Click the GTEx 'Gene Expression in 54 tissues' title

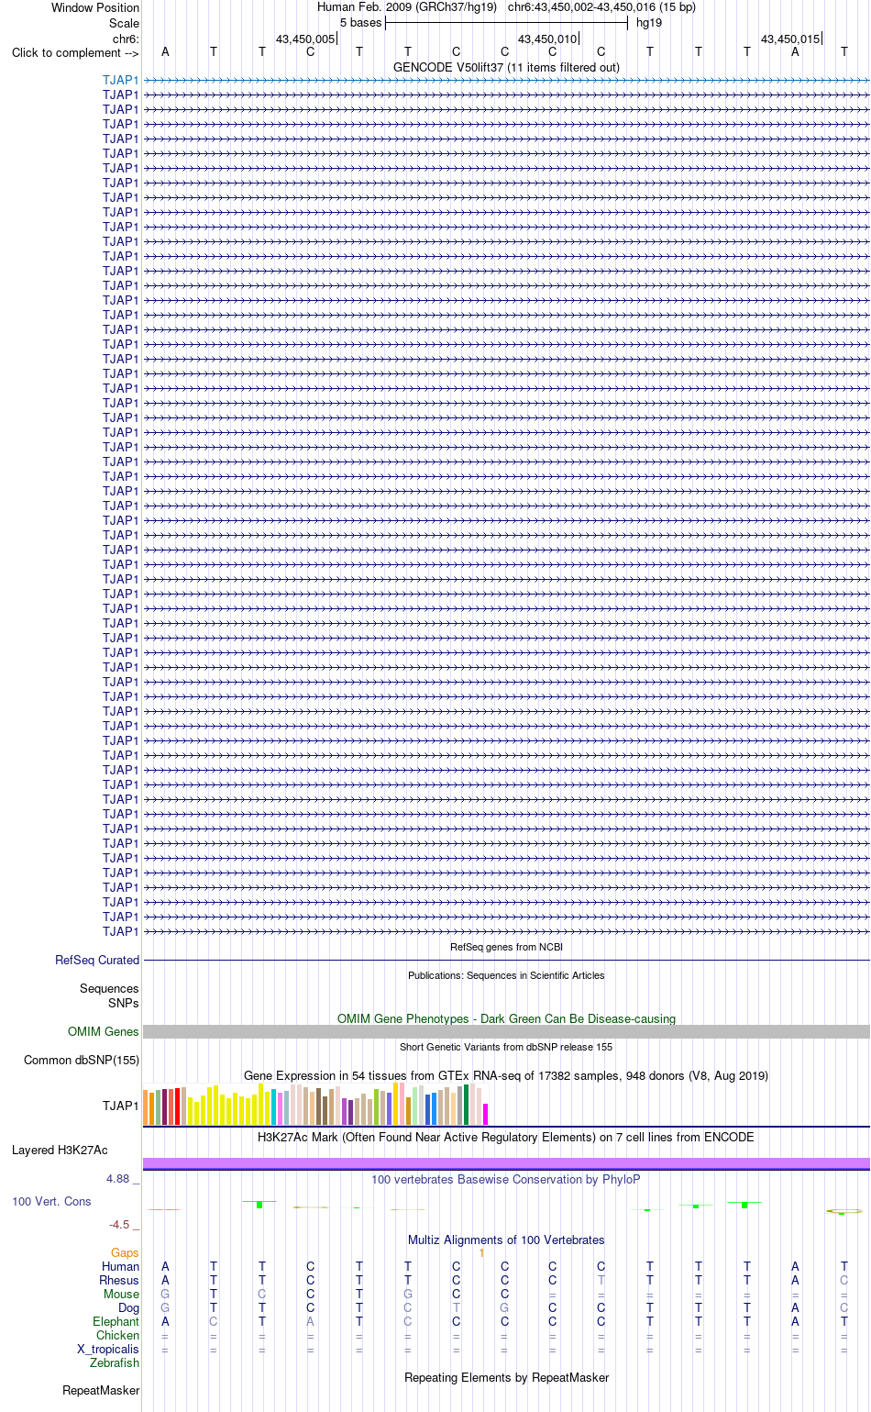[506, 1075]
